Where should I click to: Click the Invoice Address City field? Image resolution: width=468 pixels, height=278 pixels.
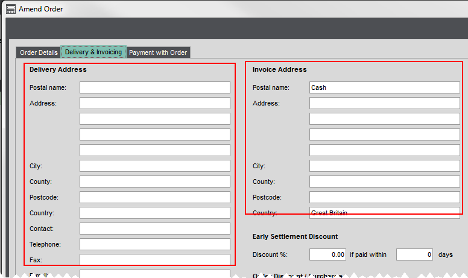(384, 166)
